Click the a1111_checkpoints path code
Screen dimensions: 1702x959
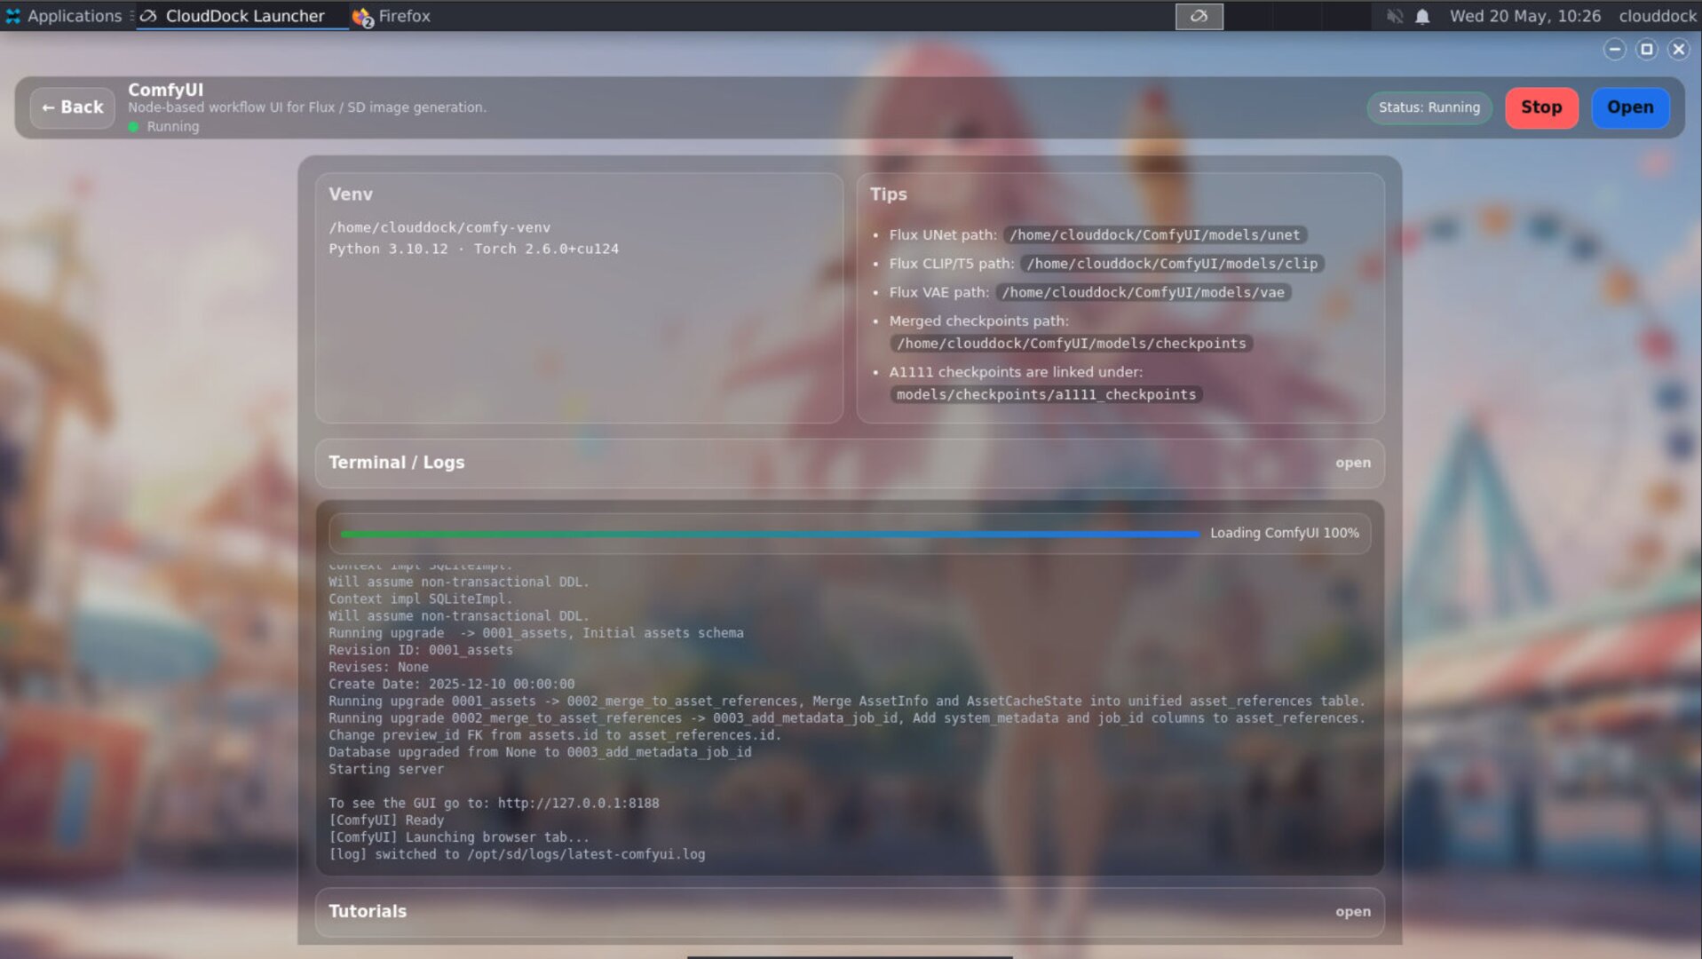[x=1046, y=394]
